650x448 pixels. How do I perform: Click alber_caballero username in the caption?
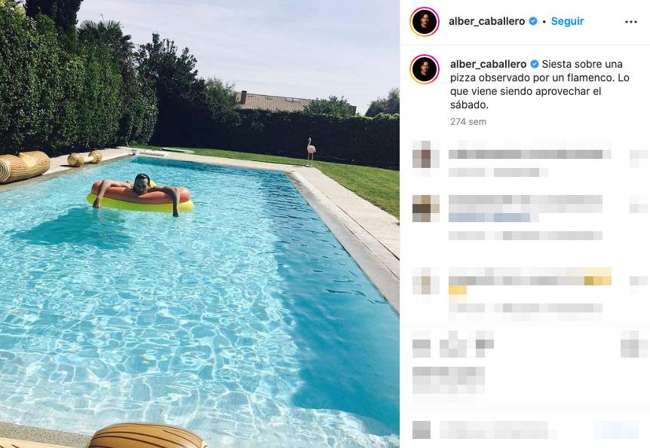click(489, 64)
